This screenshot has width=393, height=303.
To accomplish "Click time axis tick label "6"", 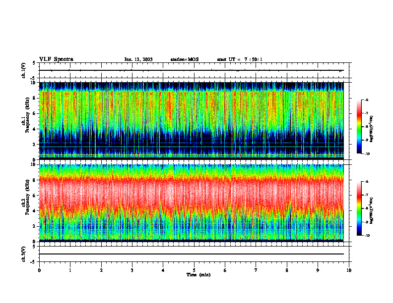I will click(225, 270).
